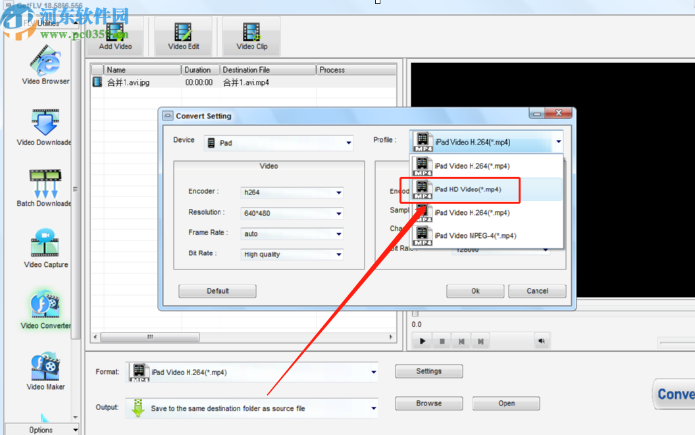695x435 pixels.
Task: Click the 00:00:00 duration cell
Action: tap(199, 82)
